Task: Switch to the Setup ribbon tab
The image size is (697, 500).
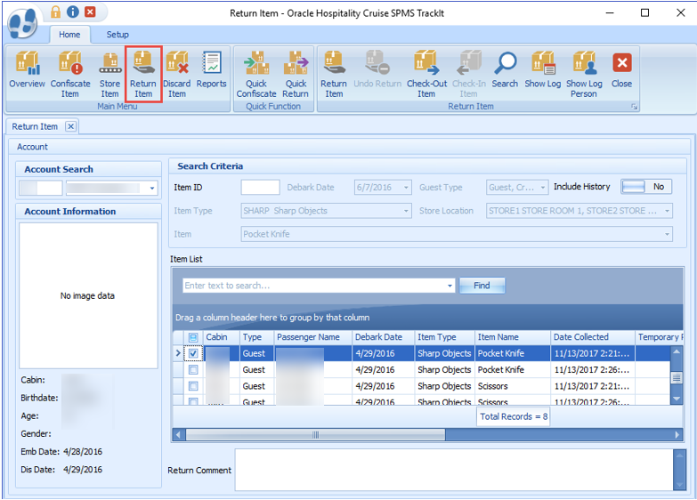Action: 118,34
